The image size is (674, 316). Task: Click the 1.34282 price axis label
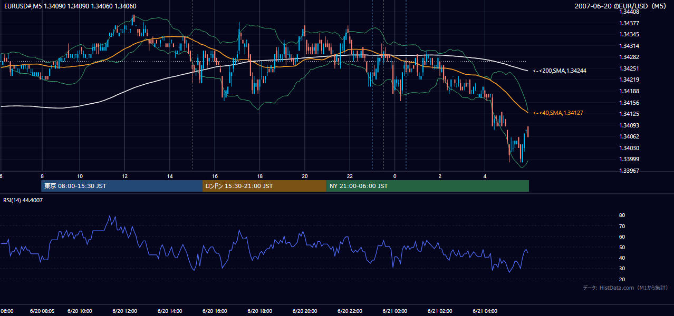point(630,57)
